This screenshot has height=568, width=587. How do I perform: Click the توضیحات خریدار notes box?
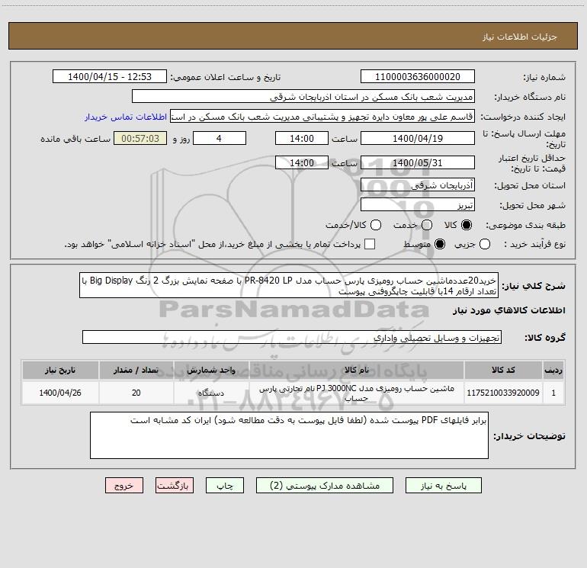point(289,435)
